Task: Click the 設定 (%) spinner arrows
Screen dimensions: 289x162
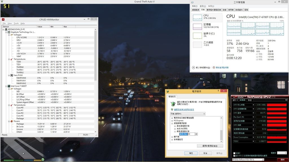Action: [x=196, y=134]
